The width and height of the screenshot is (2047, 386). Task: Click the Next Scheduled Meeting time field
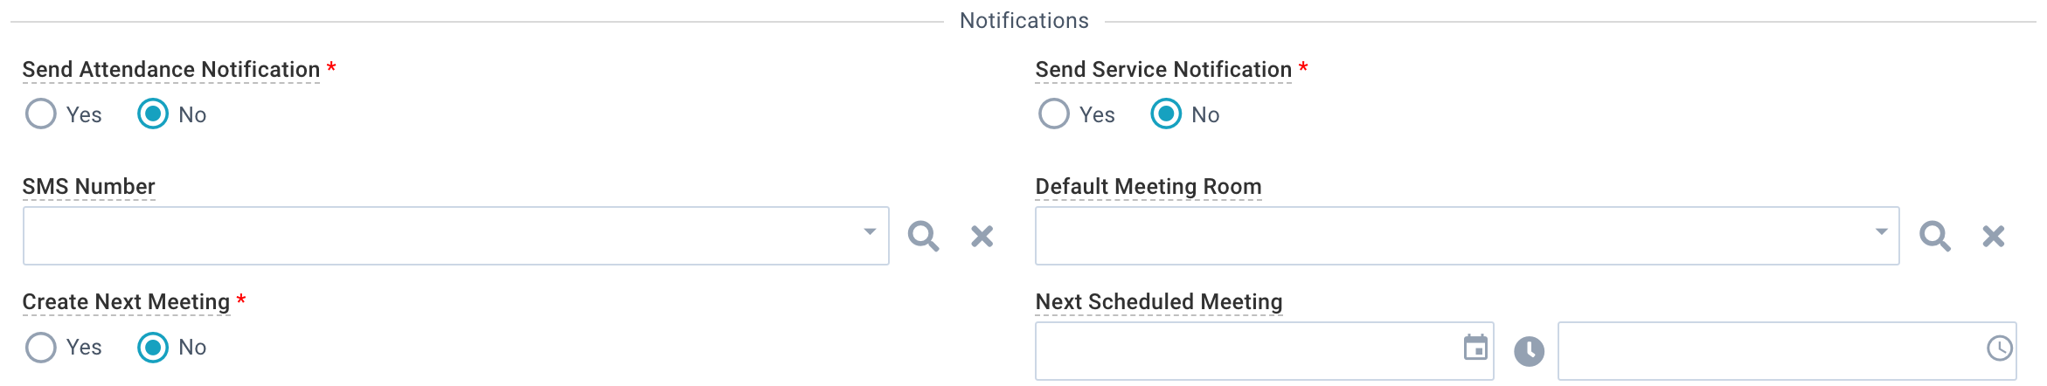1787,351
